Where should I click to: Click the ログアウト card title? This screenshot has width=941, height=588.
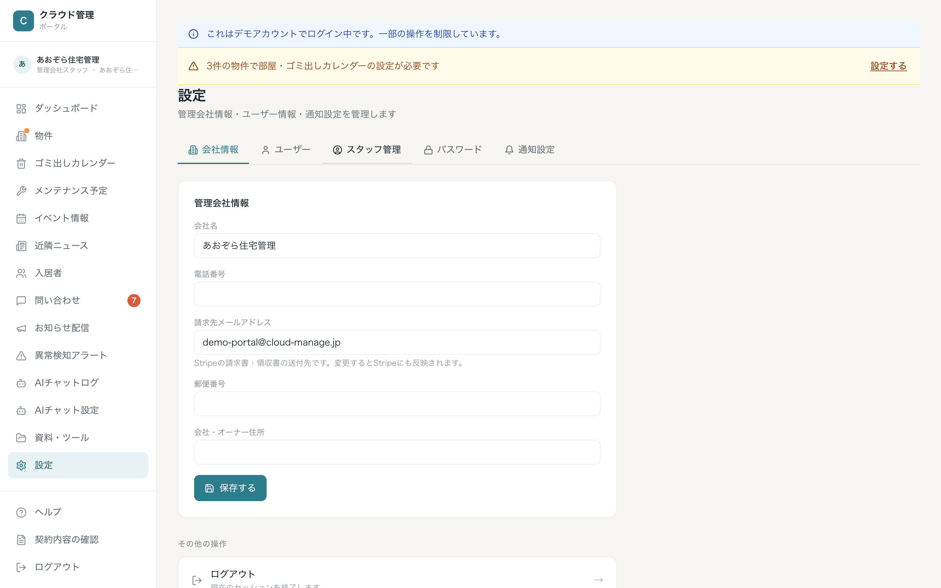coord(233,574)
